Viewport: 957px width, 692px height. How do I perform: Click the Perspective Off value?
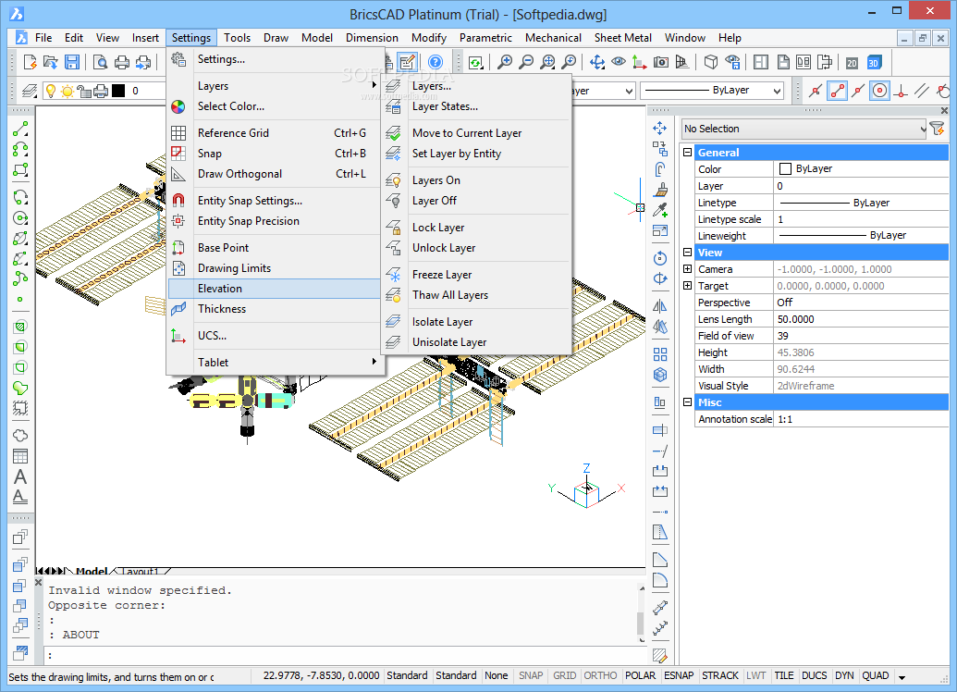coord(861,303)
